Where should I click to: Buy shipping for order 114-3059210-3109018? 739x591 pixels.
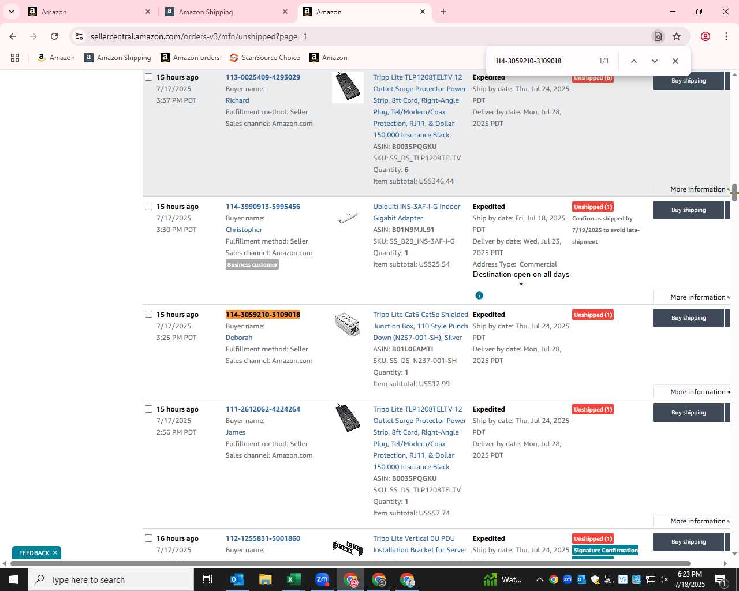click(688, 318)
